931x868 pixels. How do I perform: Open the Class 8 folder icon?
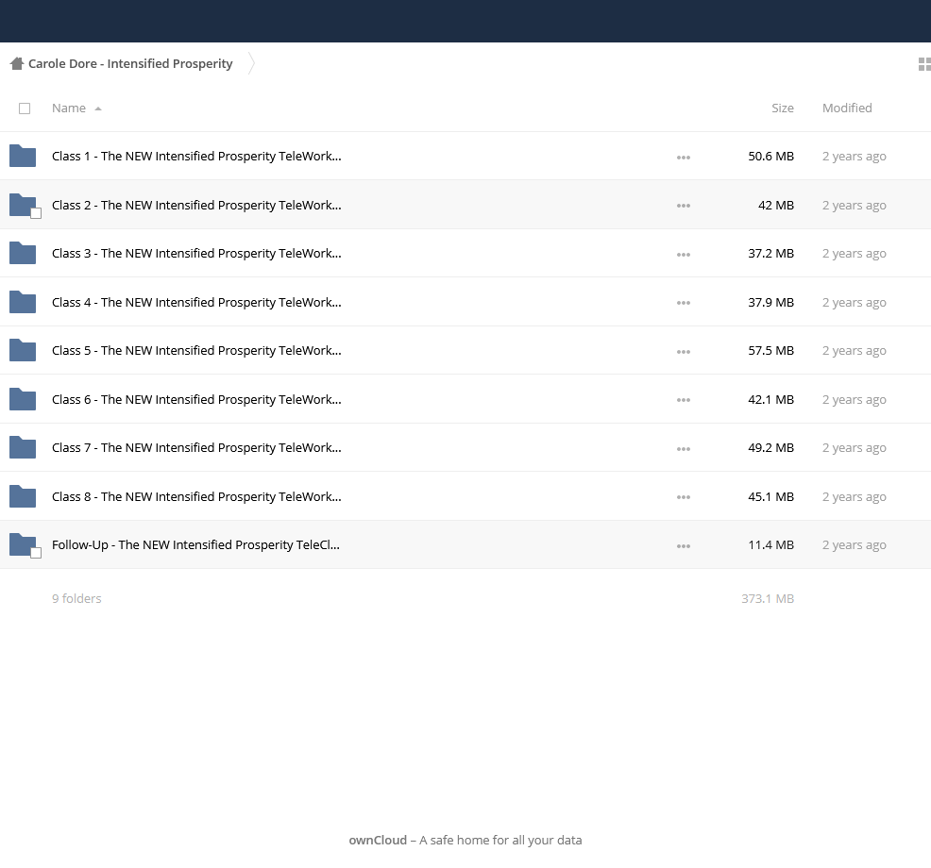pyautogui.click(x=23, y=496)
